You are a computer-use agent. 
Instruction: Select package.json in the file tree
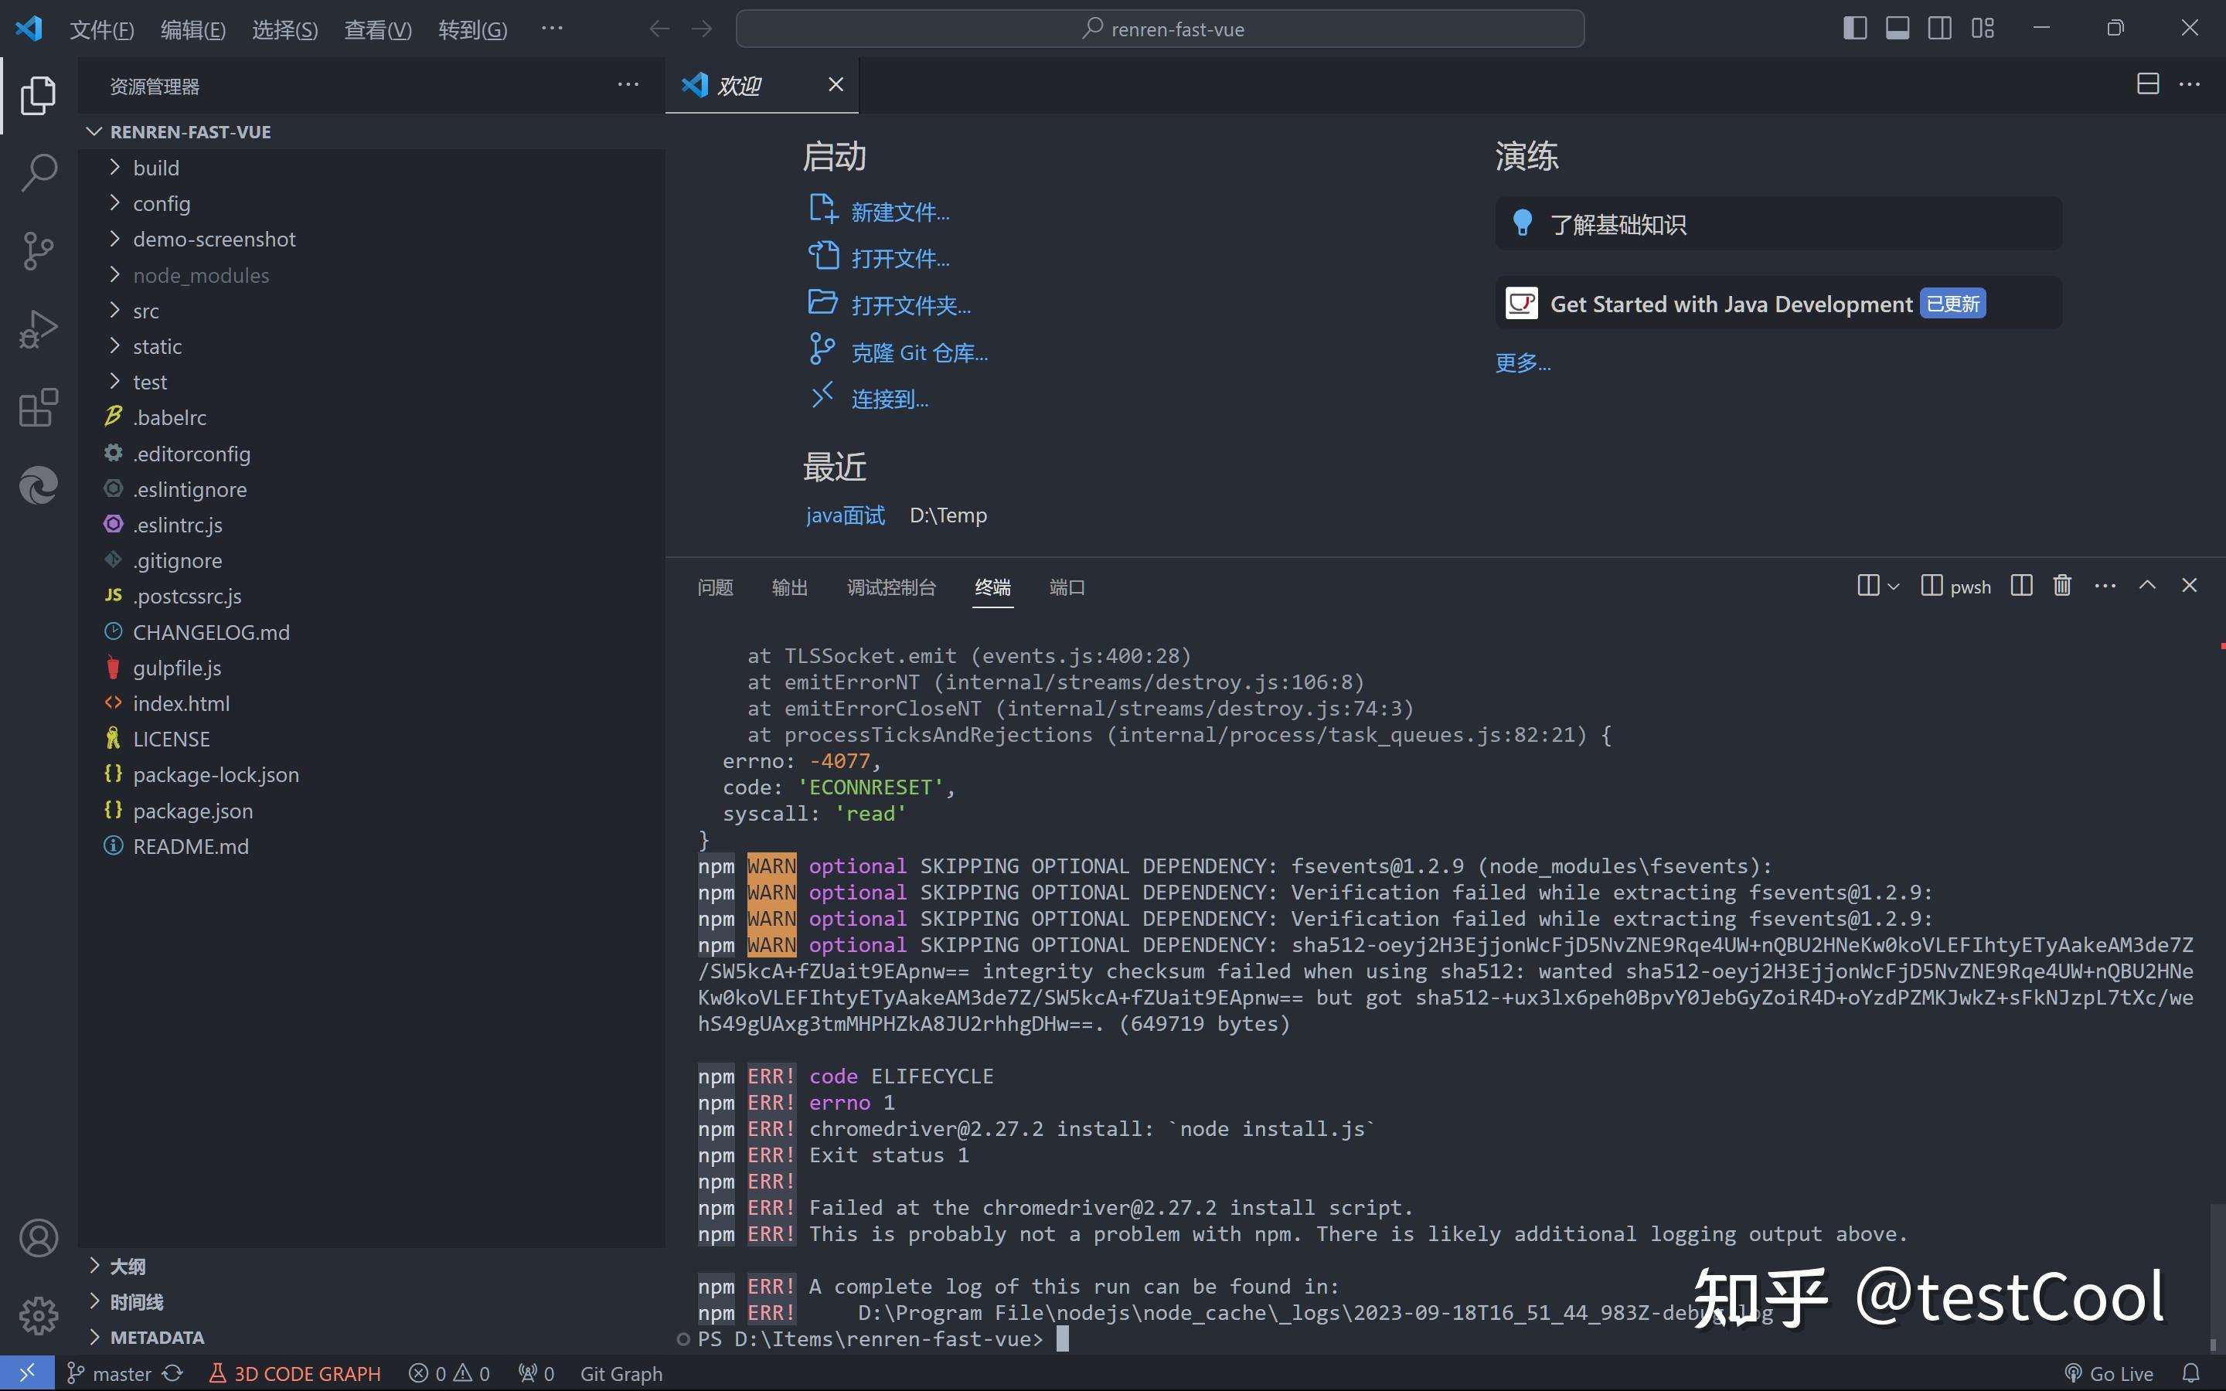pyautogui.click(x=193, y=811)
